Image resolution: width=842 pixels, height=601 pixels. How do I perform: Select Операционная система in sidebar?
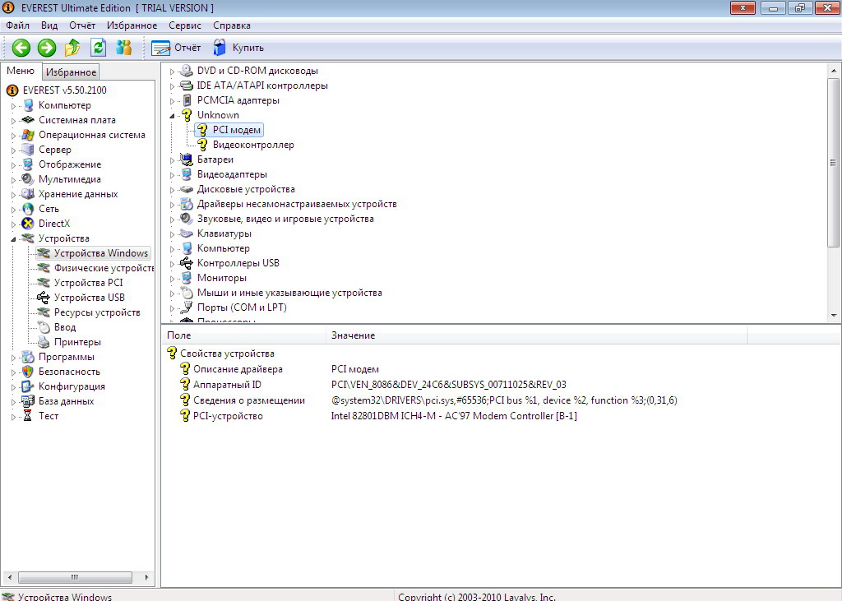click(x=92, y=135)
